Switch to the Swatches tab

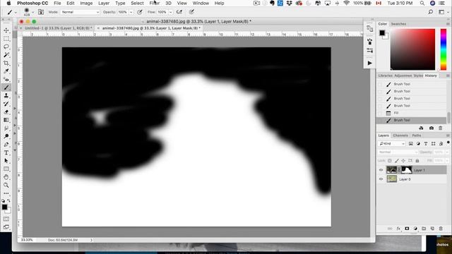click(x=398, y=24)
